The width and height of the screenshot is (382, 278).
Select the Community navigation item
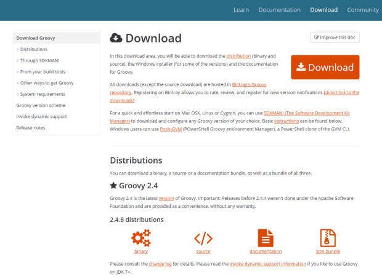362,10
